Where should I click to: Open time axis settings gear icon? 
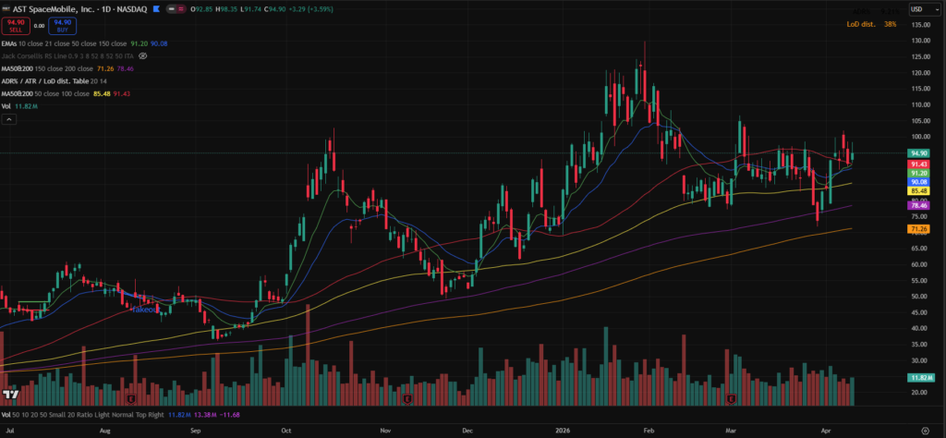(926, 431)
